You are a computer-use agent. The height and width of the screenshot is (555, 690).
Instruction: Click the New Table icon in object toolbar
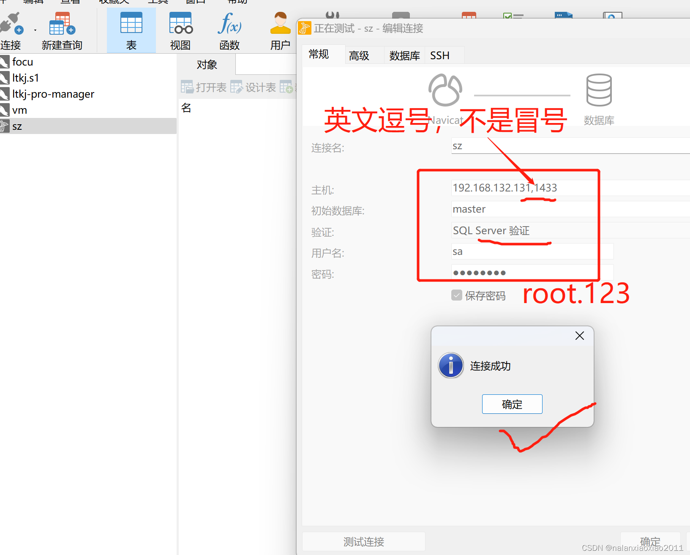(286, 87)
